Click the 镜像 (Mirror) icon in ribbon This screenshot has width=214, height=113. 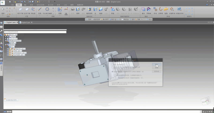coord(166,10)
